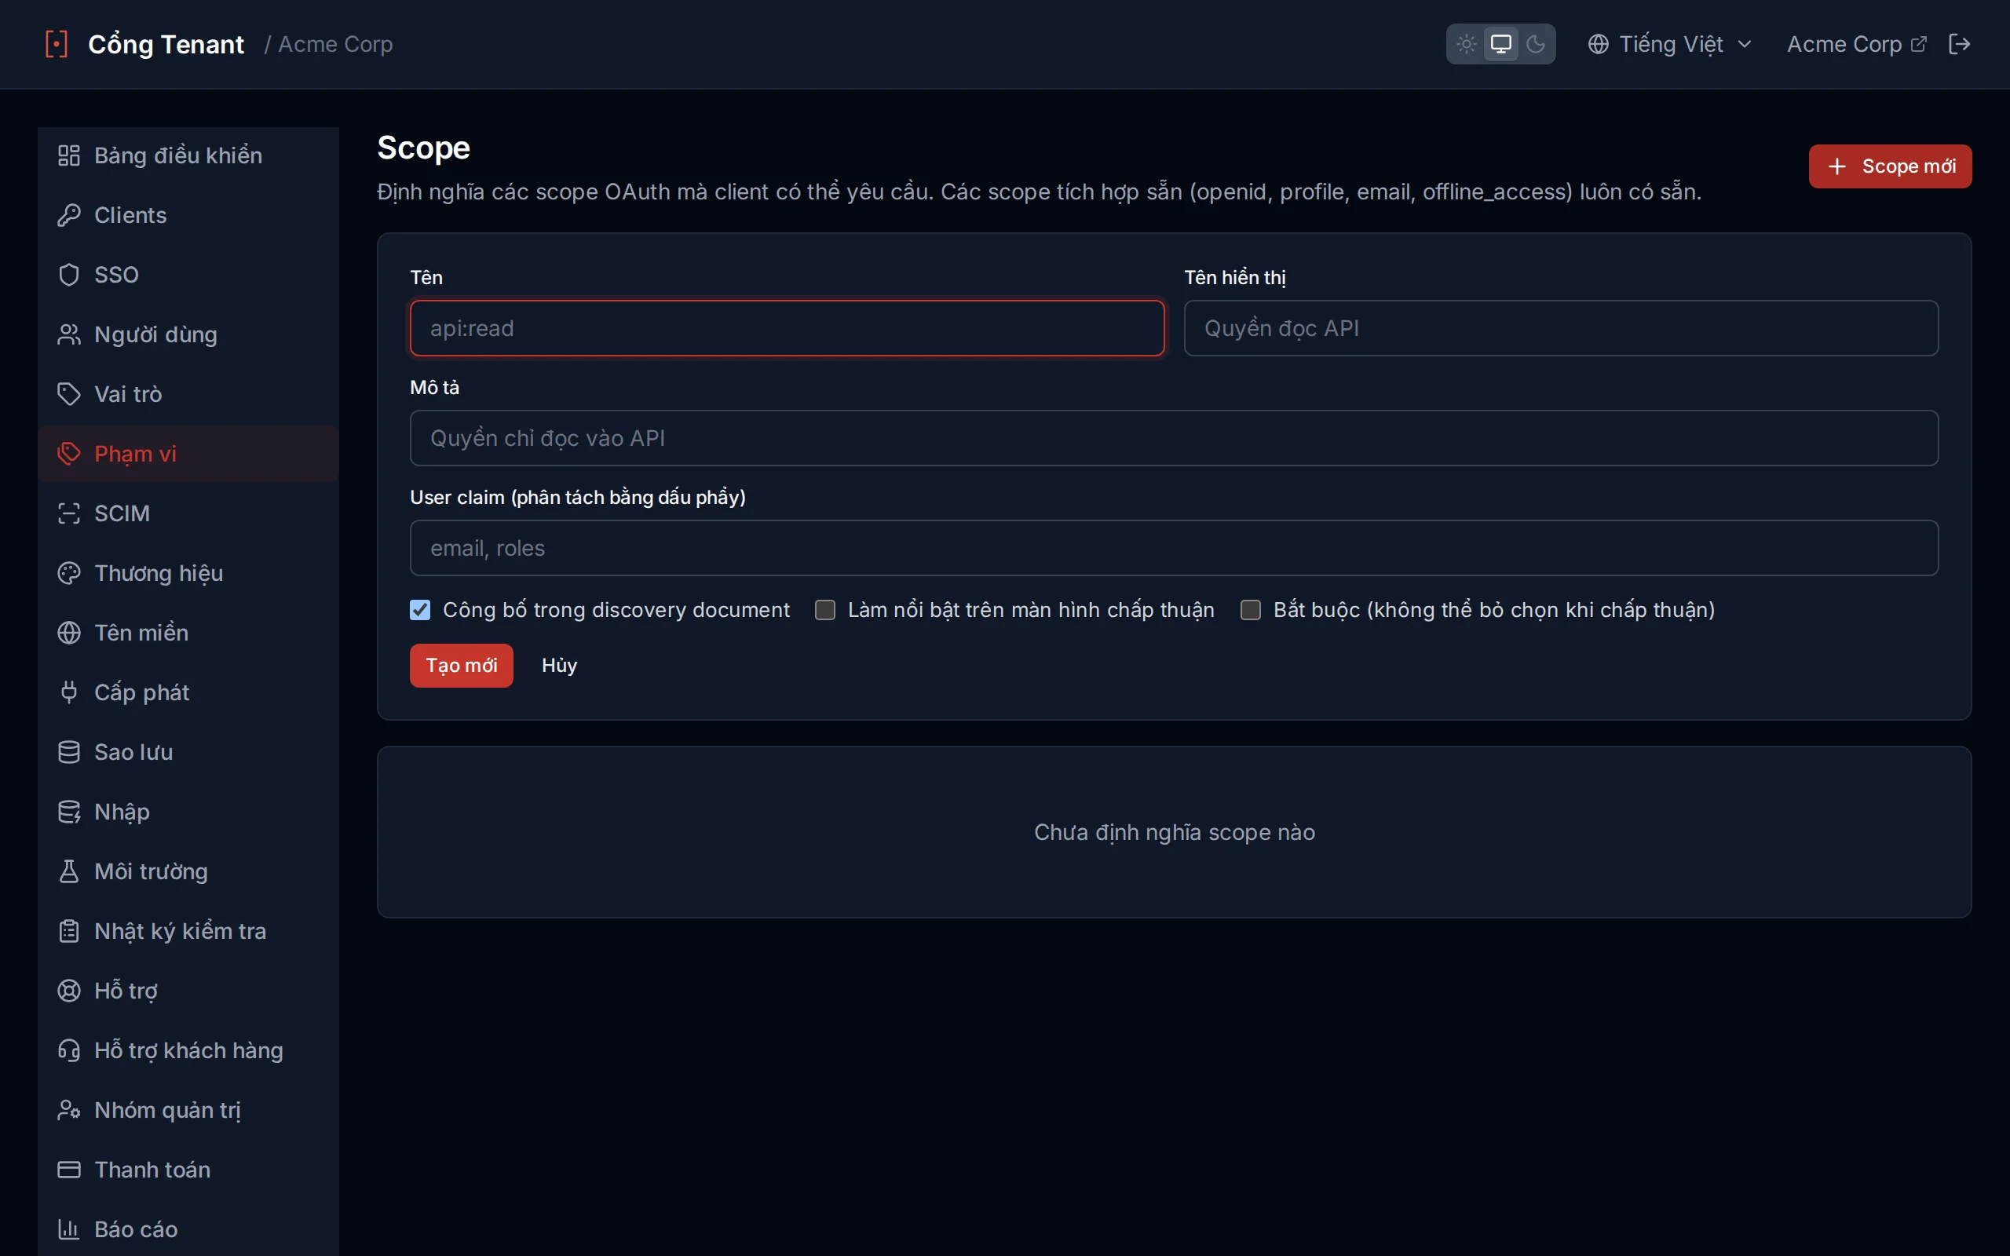
Task: Click the Người dùng users icon
Action: click(x=69, y=334)
